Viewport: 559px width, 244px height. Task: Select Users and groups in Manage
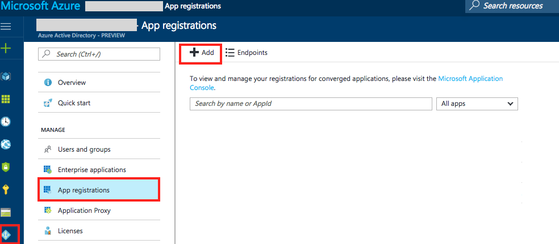pyautogui.click(x=99, y=149)
